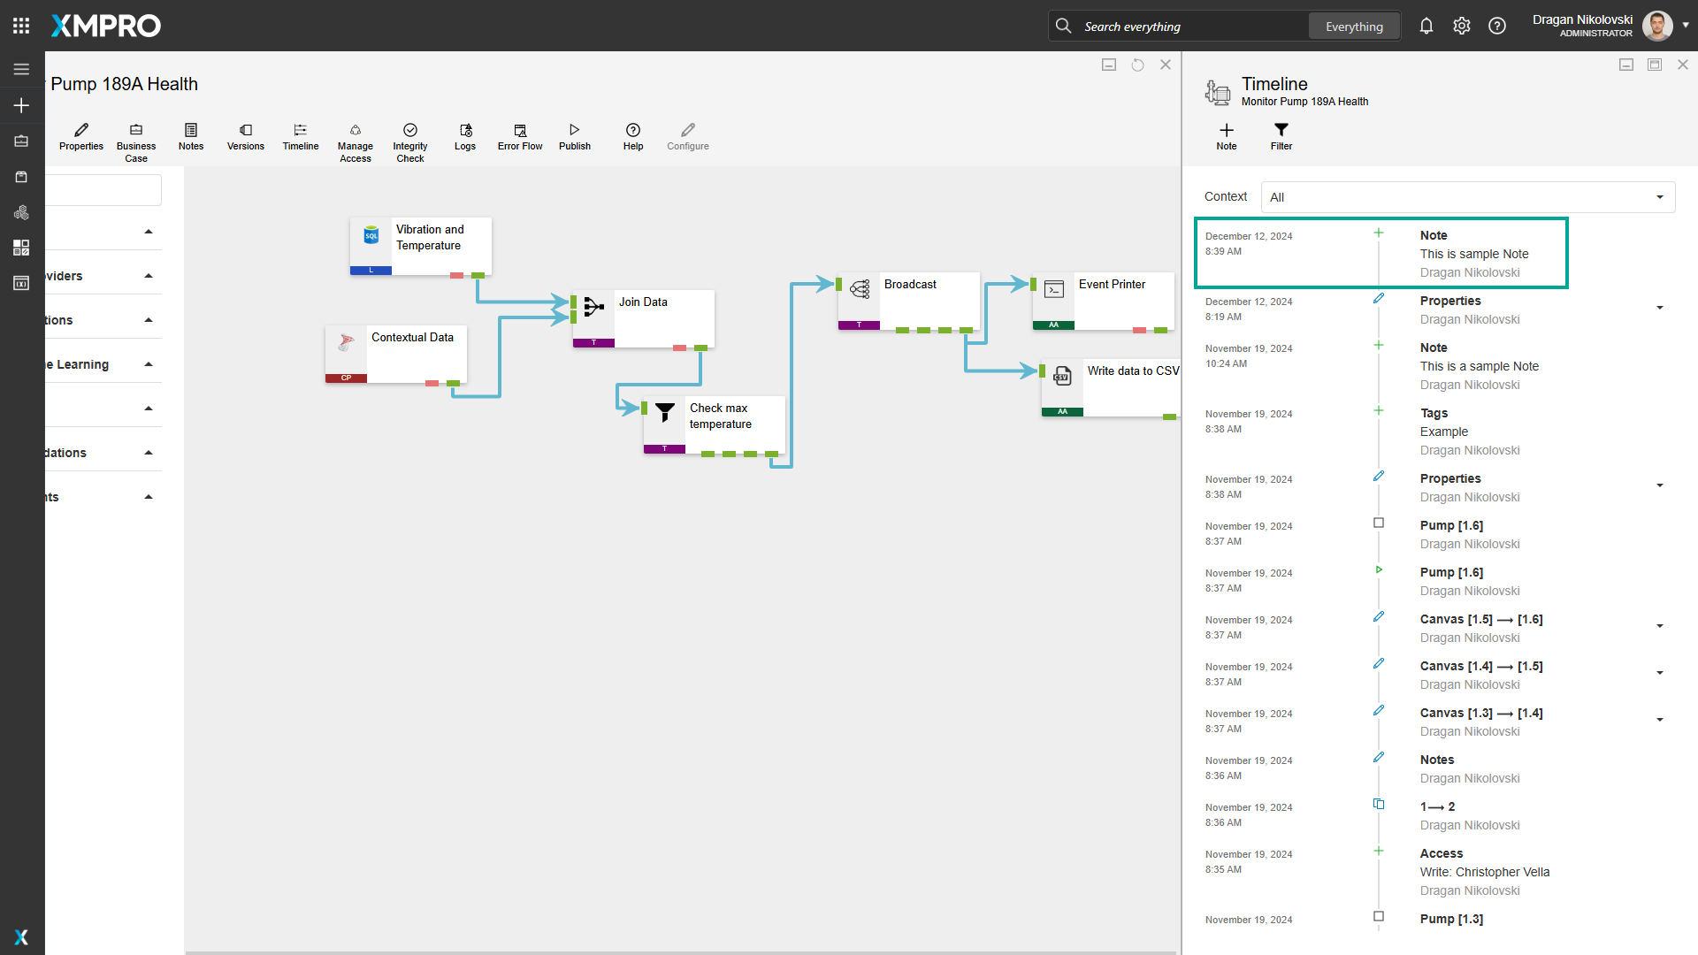Open the header settings gear
The width and height of the screenshot is (1698, 955).
click(x=1461, y=26)
